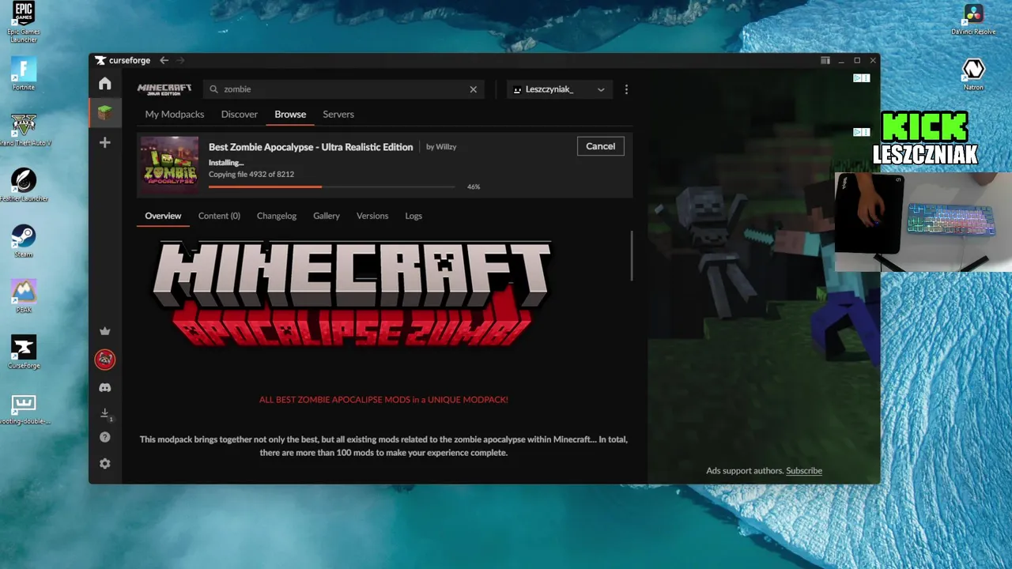Open Epic Games Launcher desktop icon

[x=24, y=21]
